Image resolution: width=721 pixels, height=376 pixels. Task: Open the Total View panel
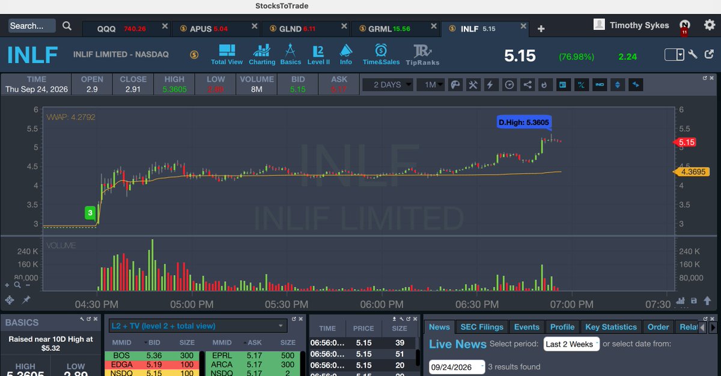click(227, 54)
